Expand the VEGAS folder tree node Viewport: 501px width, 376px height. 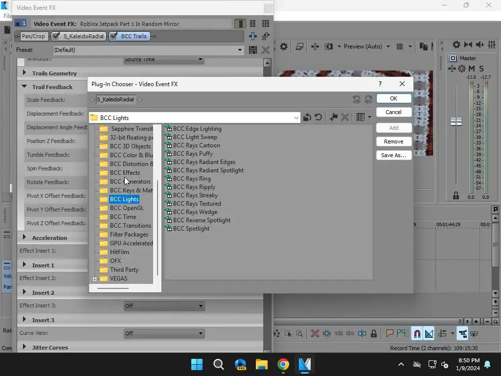(x=94, y=279)
